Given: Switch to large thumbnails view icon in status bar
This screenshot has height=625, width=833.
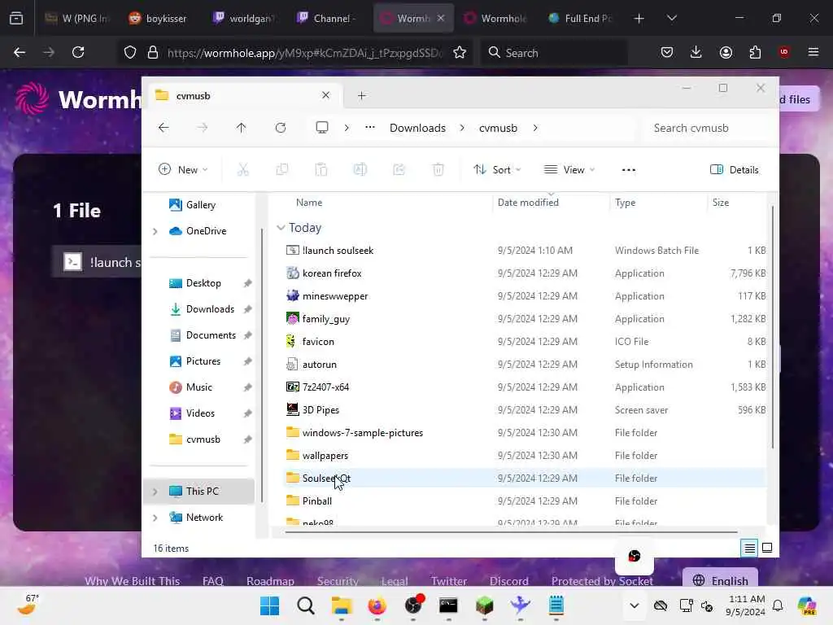Looking at the screenshot, I should 767,548.
